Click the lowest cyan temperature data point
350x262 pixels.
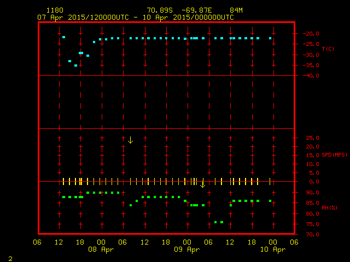pos(75,65)
